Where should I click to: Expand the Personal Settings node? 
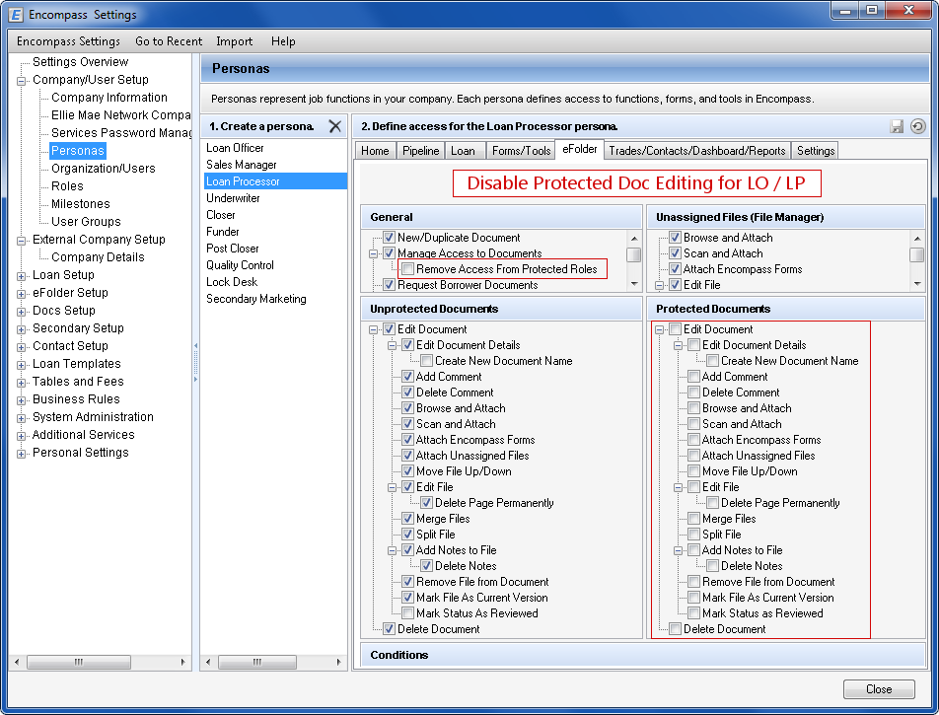coord(21,454)
